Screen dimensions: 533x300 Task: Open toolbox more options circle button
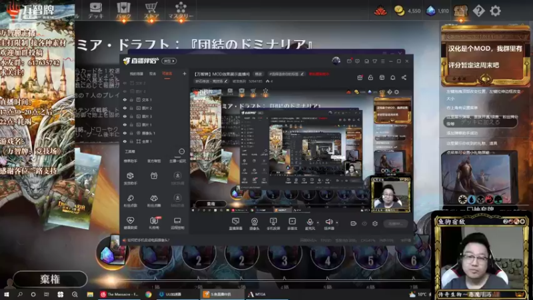pos(181,151)
